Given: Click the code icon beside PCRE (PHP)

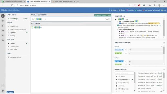Looking at the screenshot, I should point(9,26).
